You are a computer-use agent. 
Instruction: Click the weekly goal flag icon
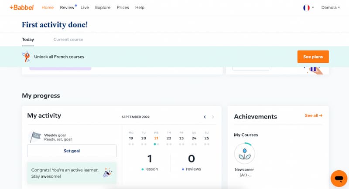point(35,137)
